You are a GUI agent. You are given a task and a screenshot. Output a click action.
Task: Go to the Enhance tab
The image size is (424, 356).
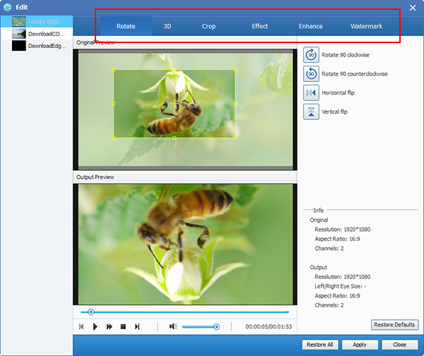pos(310,26)
